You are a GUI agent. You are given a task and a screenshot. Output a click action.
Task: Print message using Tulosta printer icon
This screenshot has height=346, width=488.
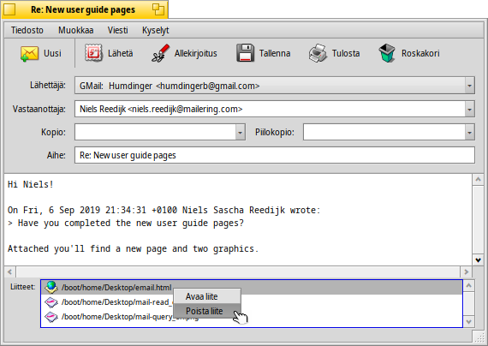[x=318, y=53]
